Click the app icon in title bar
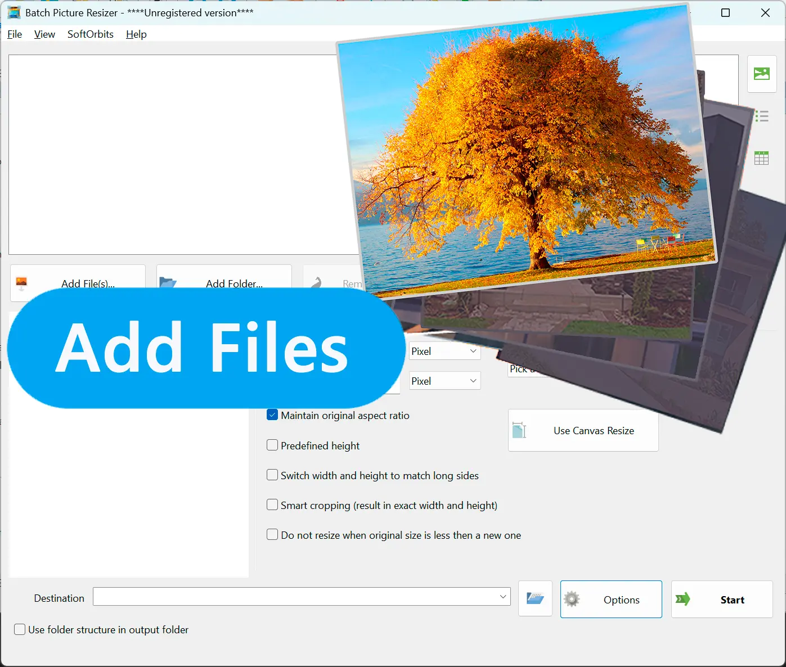Viewport: 786px width, 667px height. pyautogui.click(x=14, y=12)
